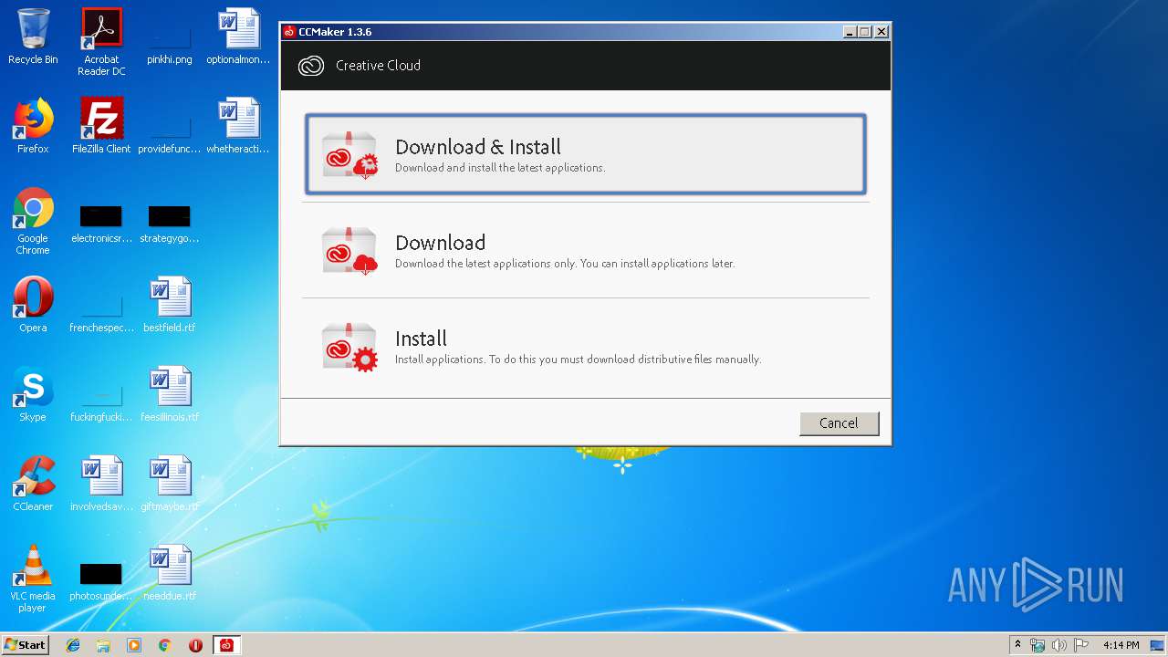Screen dimensions: 1168x657
Task: Show hidden system tray icons
Action: (x=1017, y=645)
